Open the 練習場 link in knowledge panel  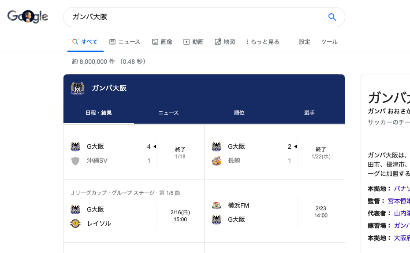(x=402, y=226)
